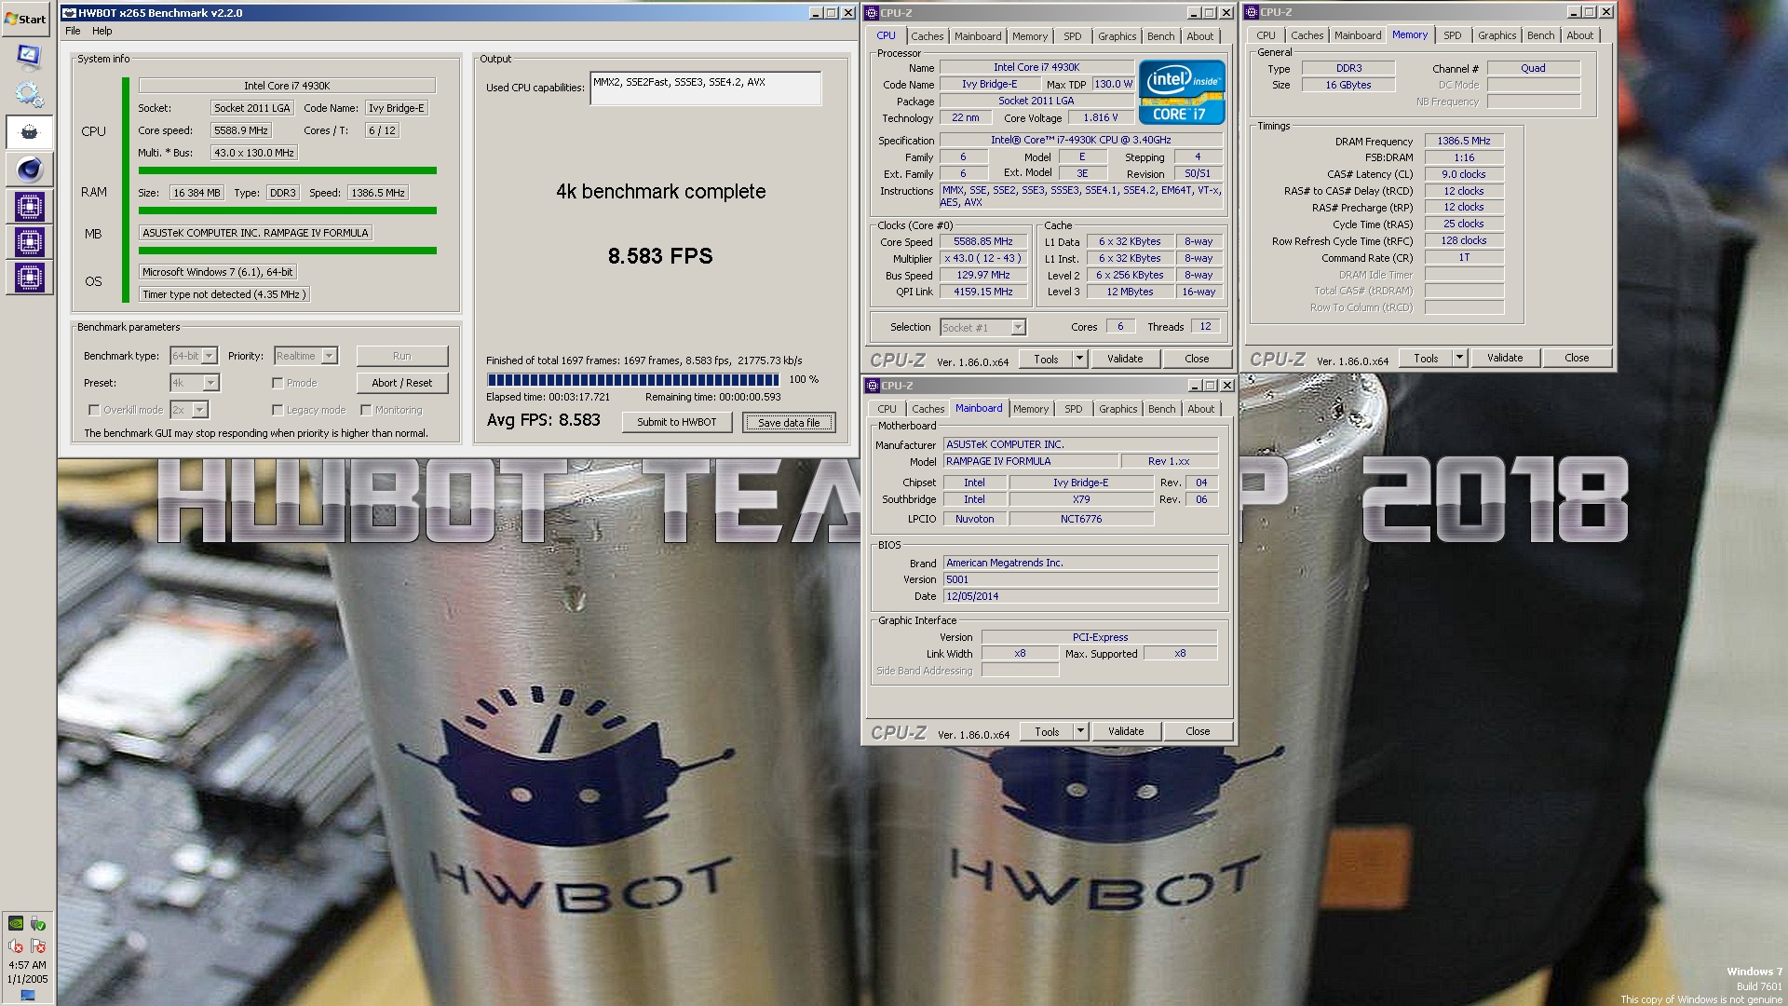The width and height of the screenshot is (1788, 1006).
Task: Click the muted speaker volume tray icon
Action: click(16, 945)
